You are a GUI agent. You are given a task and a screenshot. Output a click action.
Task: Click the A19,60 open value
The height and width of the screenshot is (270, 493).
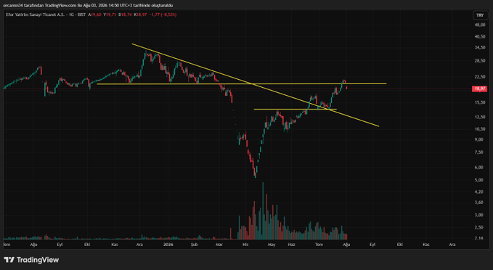click(94, 15)
